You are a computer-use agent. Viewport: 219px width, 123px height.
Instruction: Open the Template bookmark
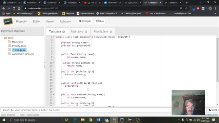(x=68, y=13)
